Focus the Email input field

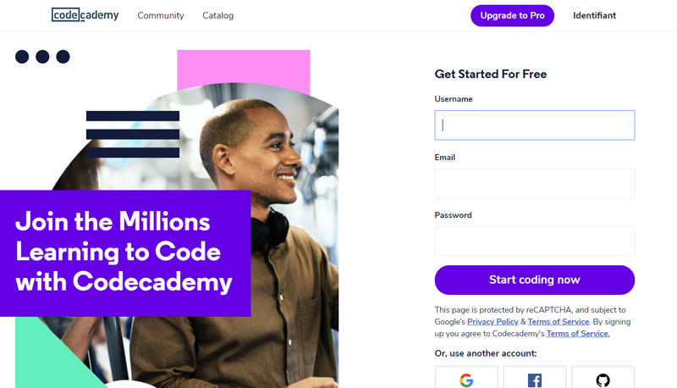click(535, 183)
